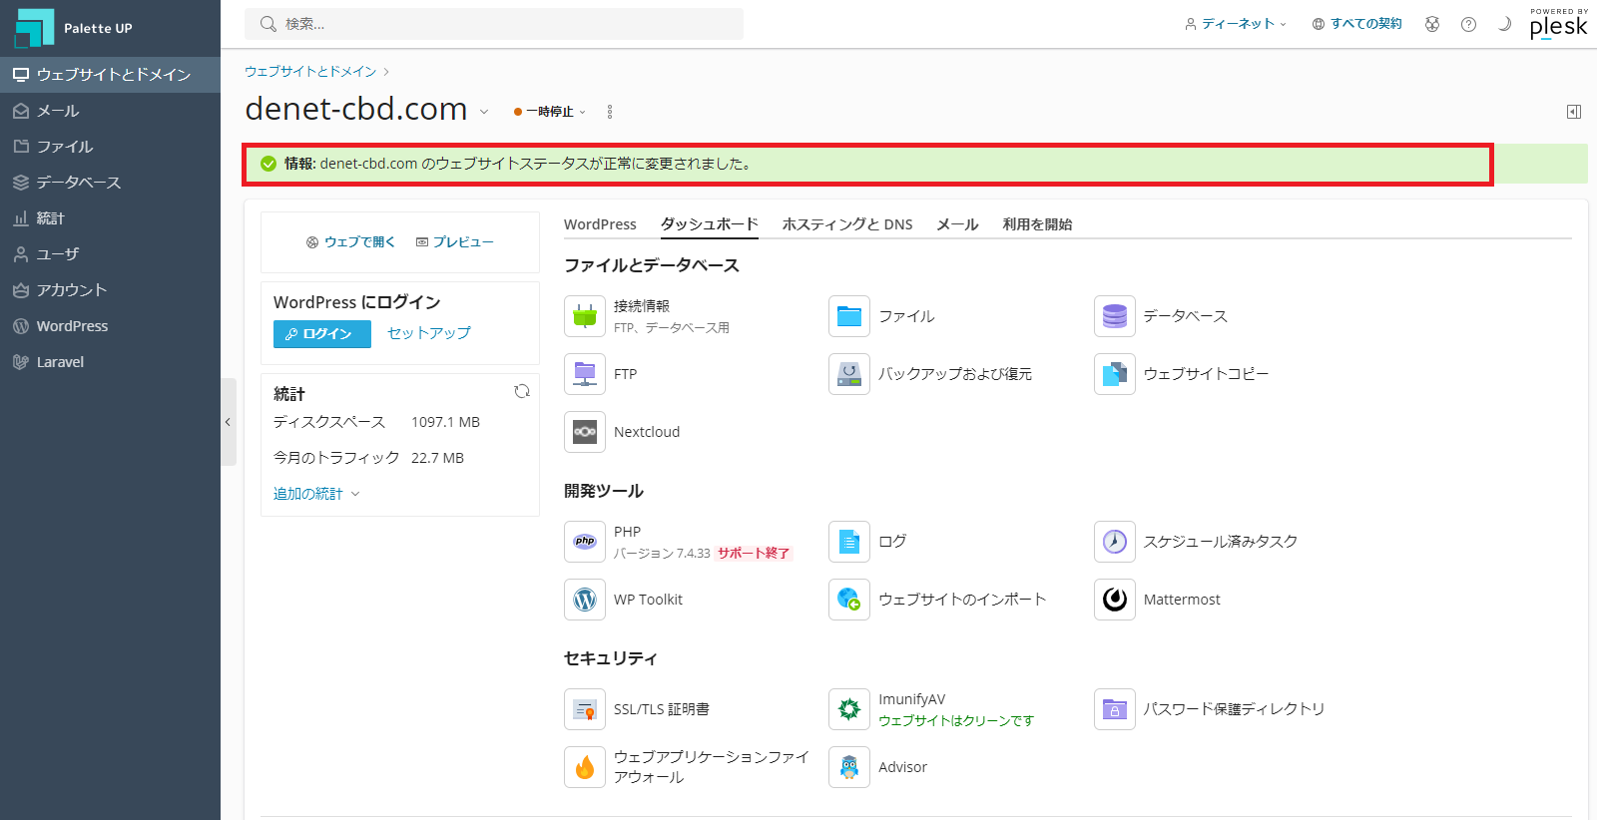Click the Palette UP logo
Viewport: 1597px width, 820px height.
pos(74,28)
